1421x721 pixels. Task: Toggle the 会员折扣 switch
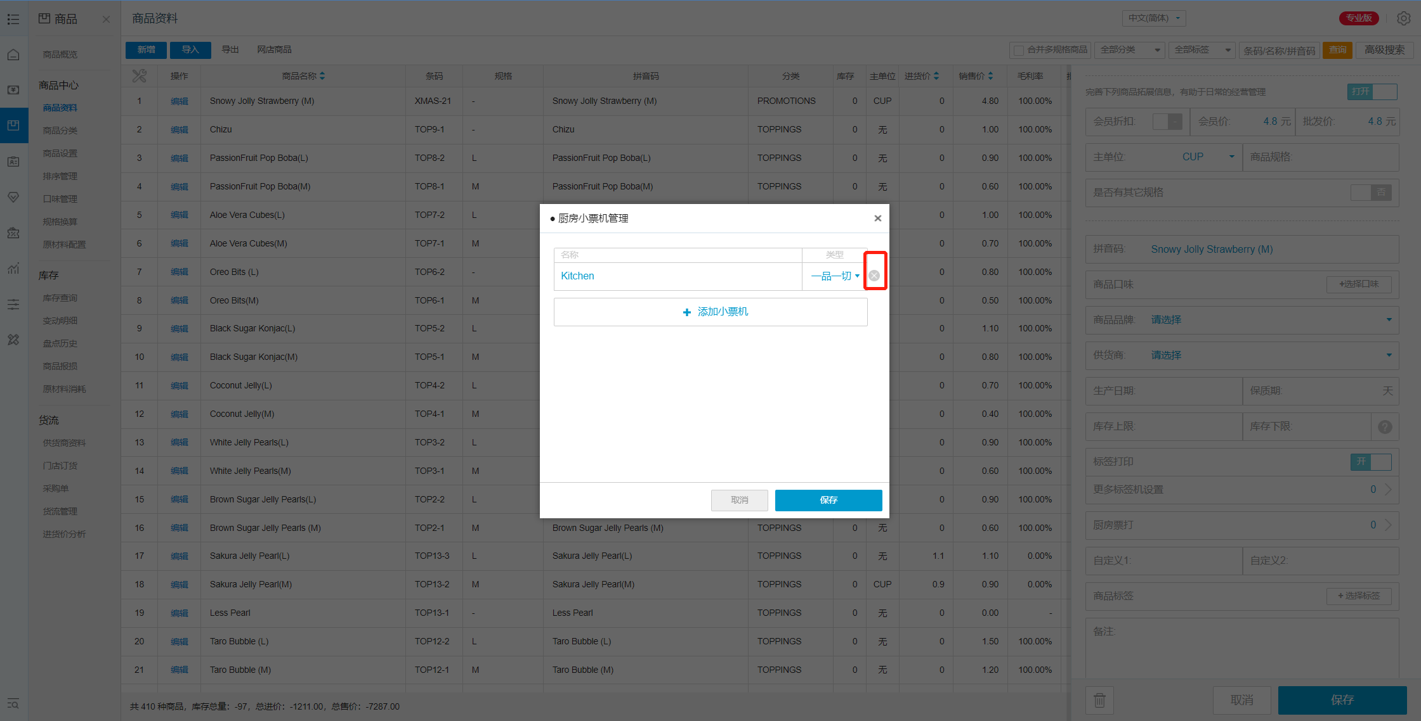pyautogui.click(x=1166, y=122)
